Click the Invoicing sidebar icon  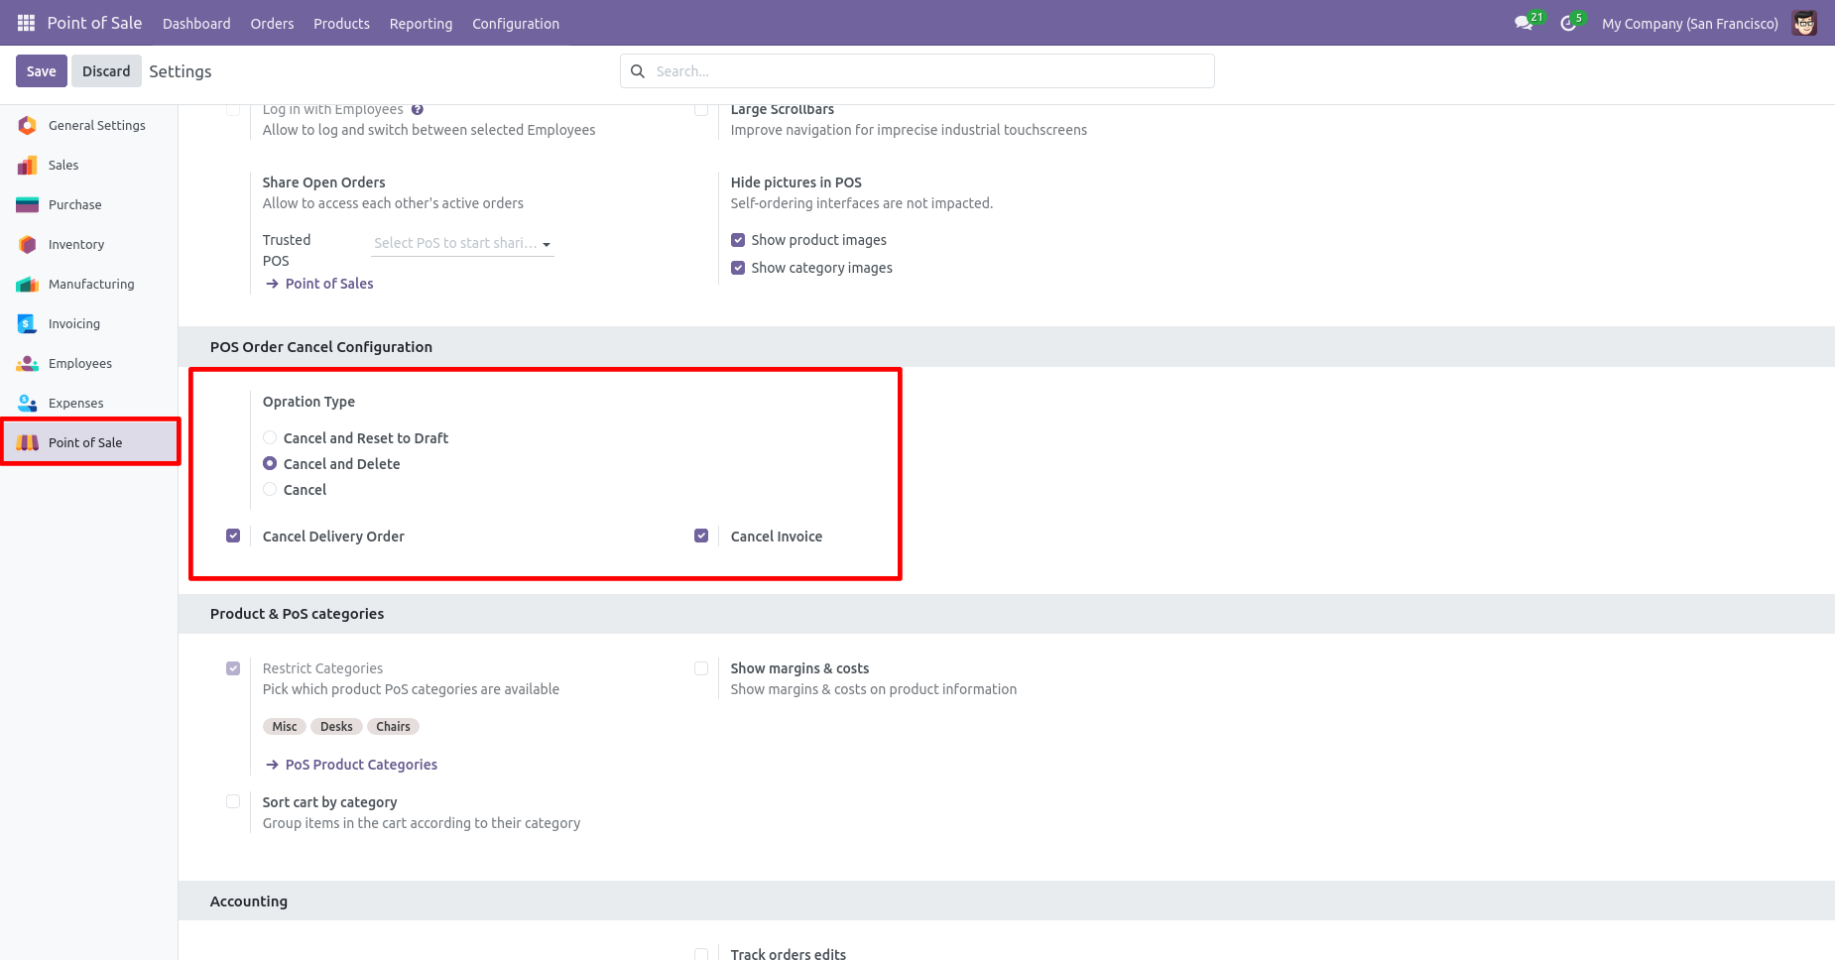[x=28, y=323]
